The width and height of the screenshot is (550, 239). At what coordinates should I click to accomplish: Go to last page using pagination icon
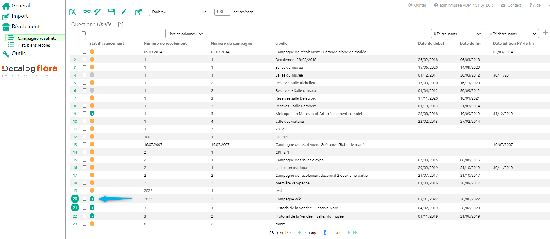pos(355,233)
